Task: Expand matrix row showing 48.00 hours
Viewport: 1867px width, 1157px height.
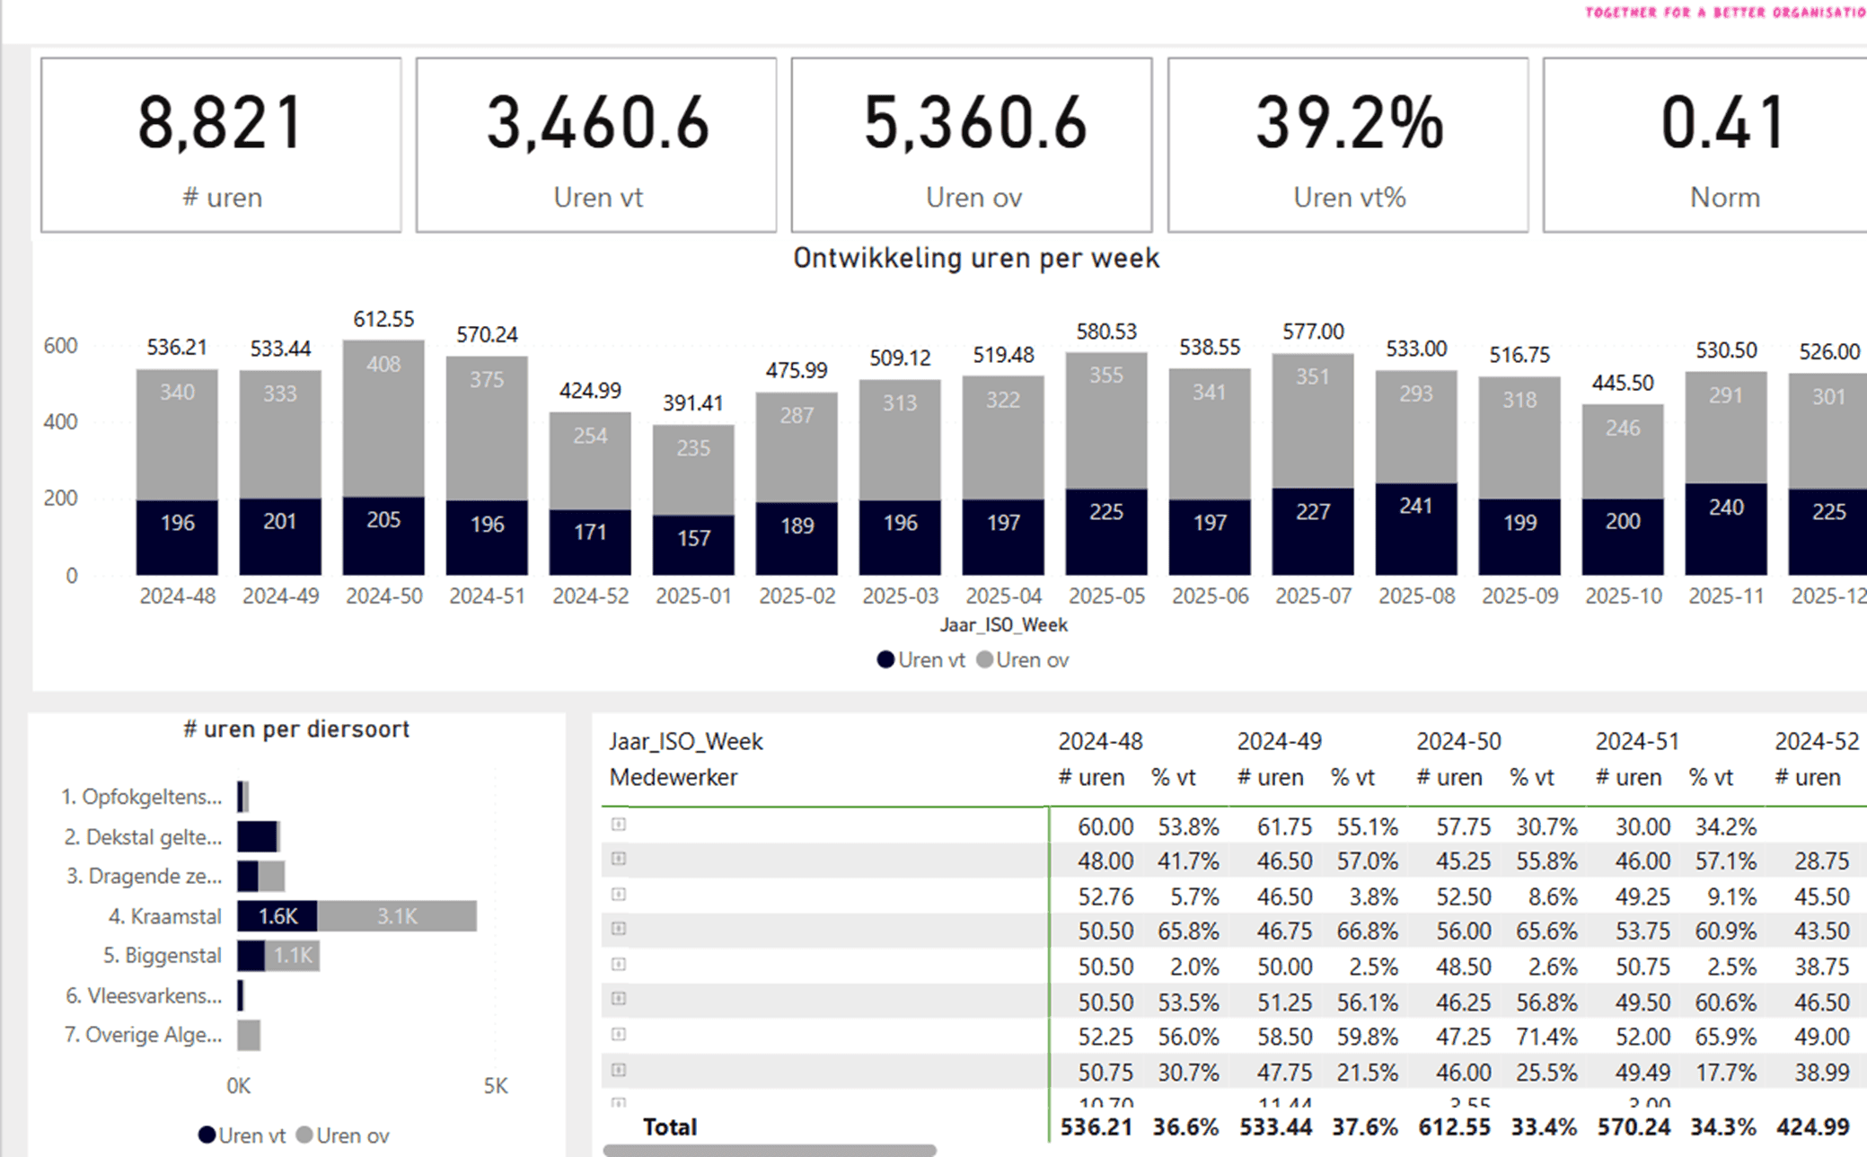Action: point(619,860)
